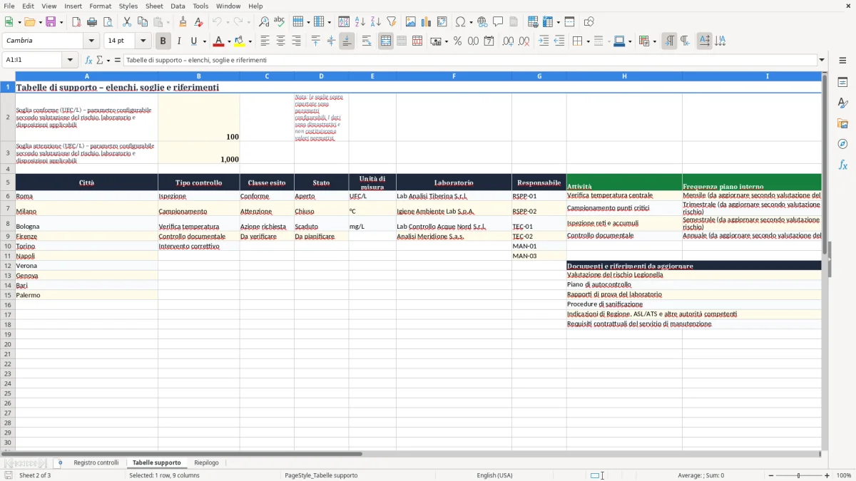The image size is (856, 481).
Task: Click the English (USA) language status
Action: [x=494, y=475]
